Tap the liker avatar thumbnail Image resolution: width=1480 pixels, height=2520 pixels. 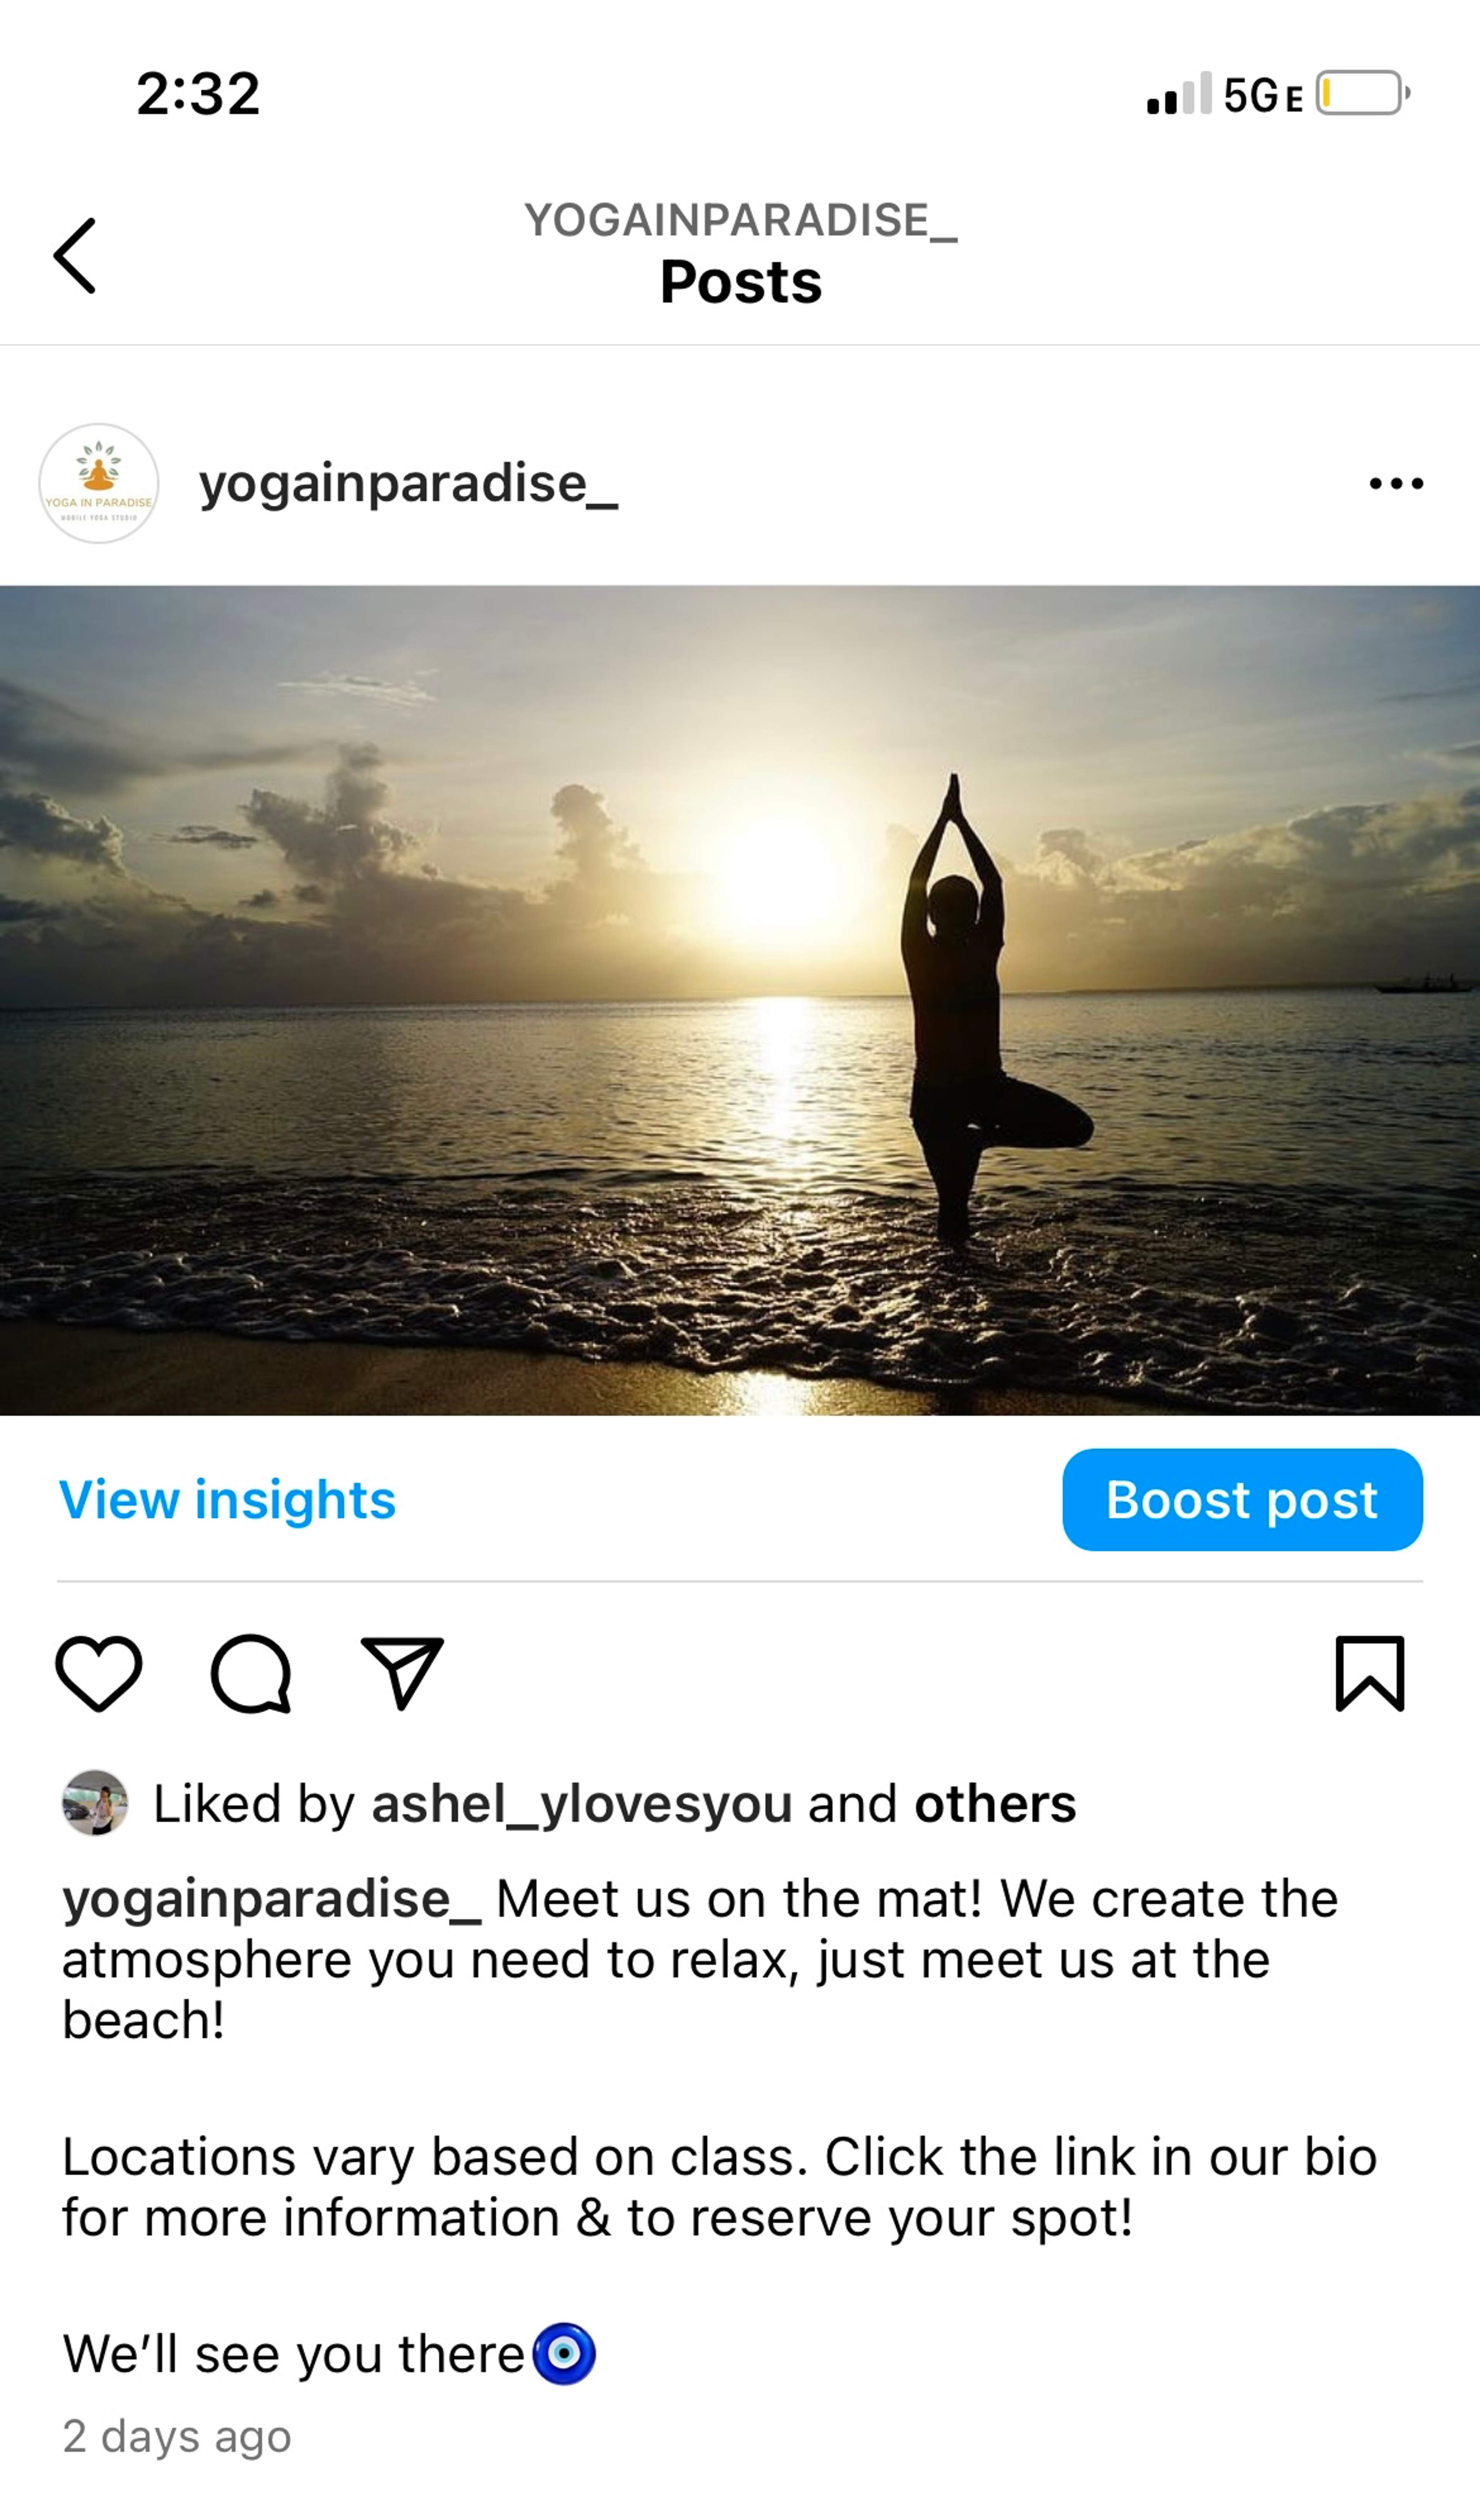95,1803
